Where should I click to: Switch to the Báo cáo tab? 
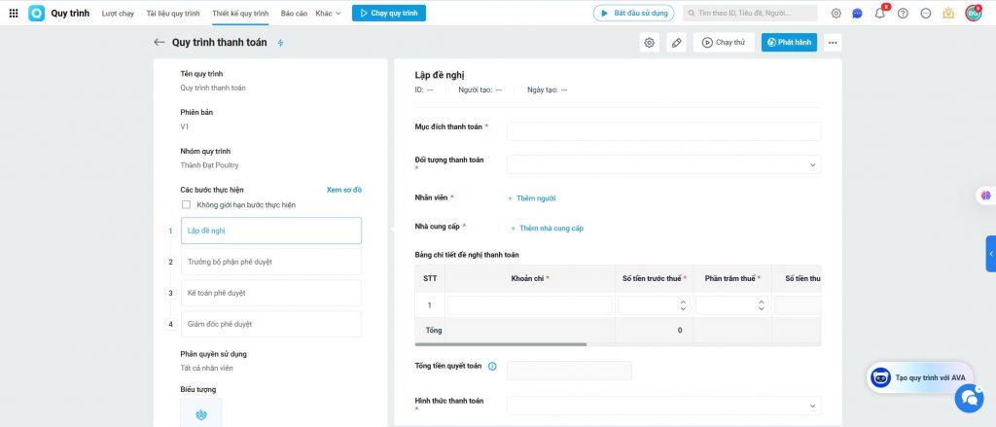(294, 14)
